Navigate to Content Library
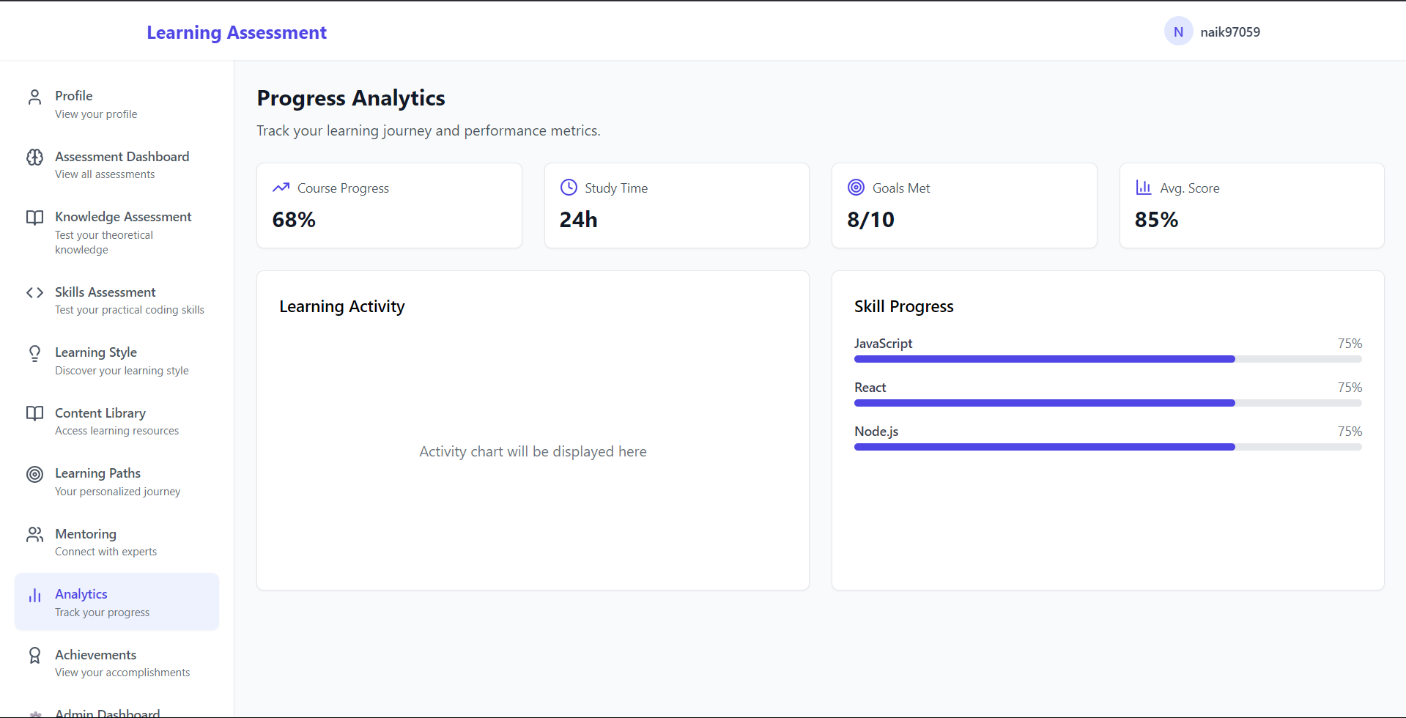This screenshot has height=718, width=1406. pyautogui.click(x=116, y=421)
